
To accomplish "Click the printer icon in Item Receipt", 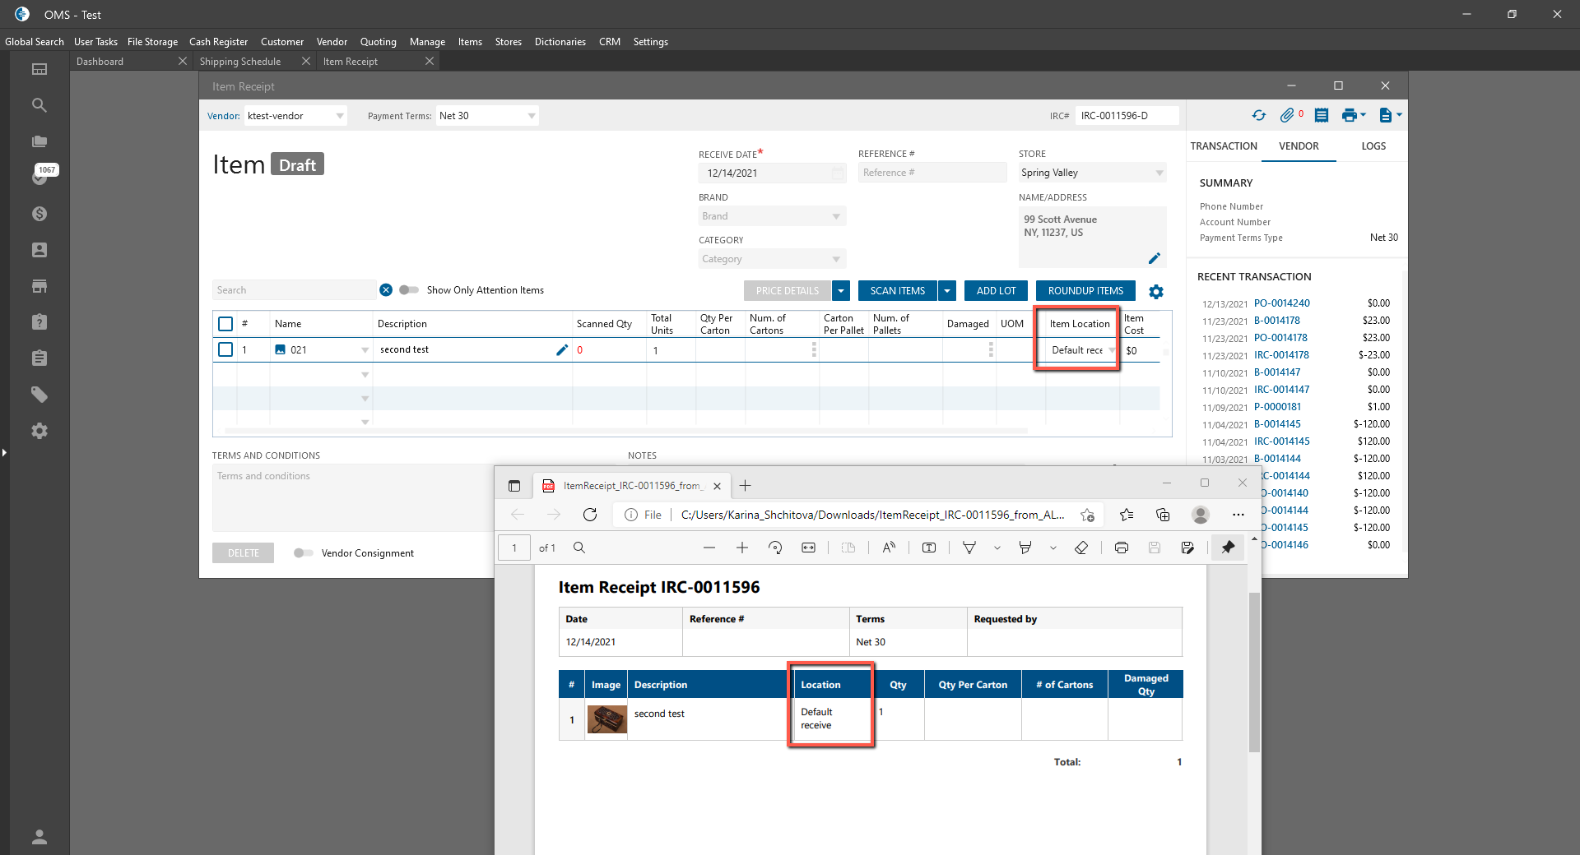I will (x=1349, y=116).
